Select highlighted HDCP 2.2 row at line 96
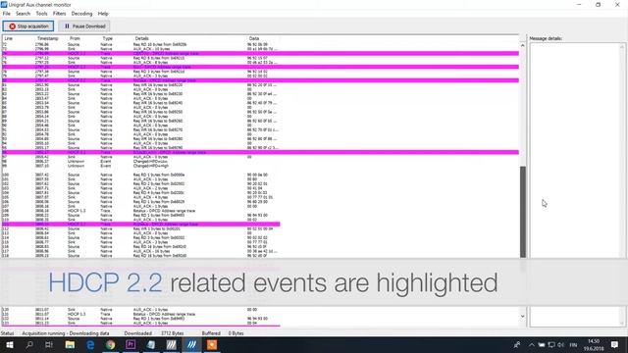628x353 pixels. tap(260, 152)
